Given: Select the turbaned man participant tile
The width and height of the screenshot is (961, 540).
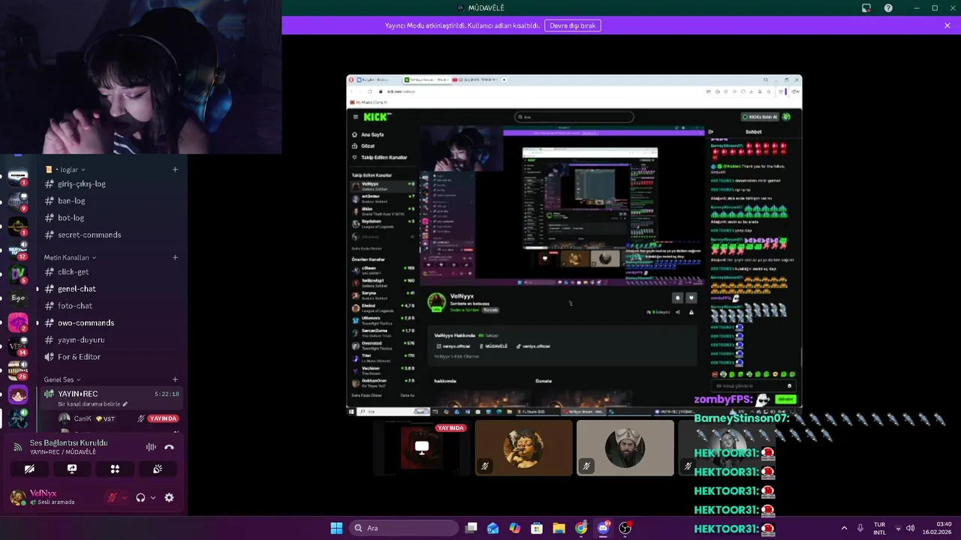Looking at the screenshot, I should 625,448.
